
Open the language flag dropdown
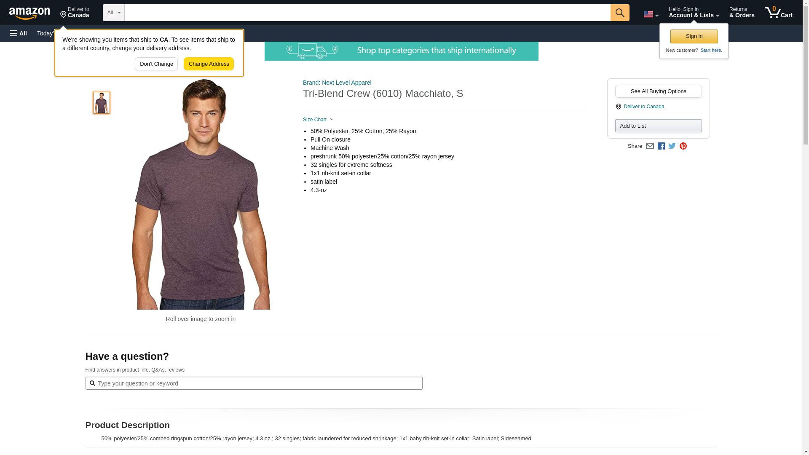(x=651, y=14)
